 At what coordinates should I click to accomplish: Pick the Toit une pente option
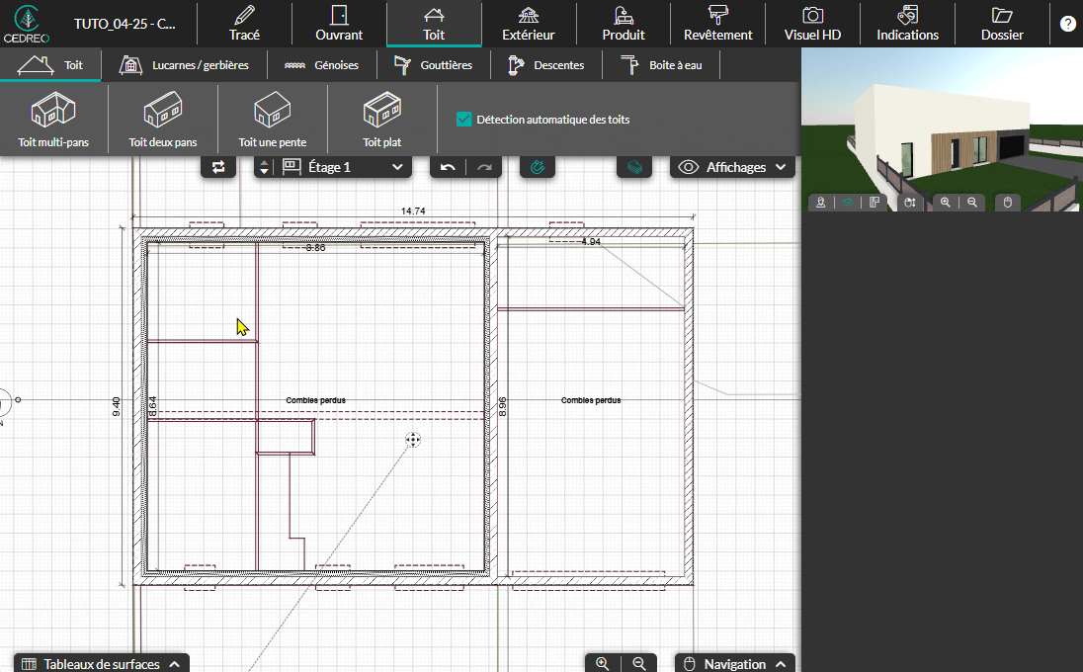[x=273, y=120]
